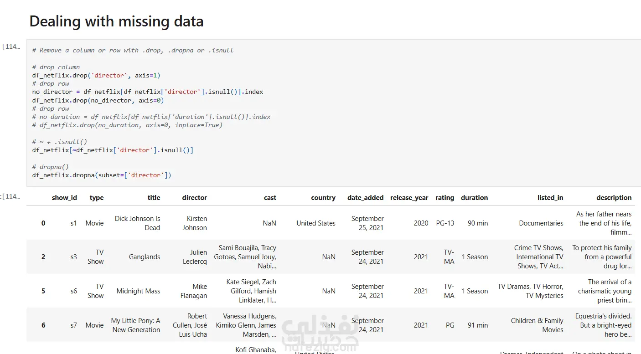This screenshot has height=354, width=641.
Task: Click the country column header
Action: [x=323, y=198]
